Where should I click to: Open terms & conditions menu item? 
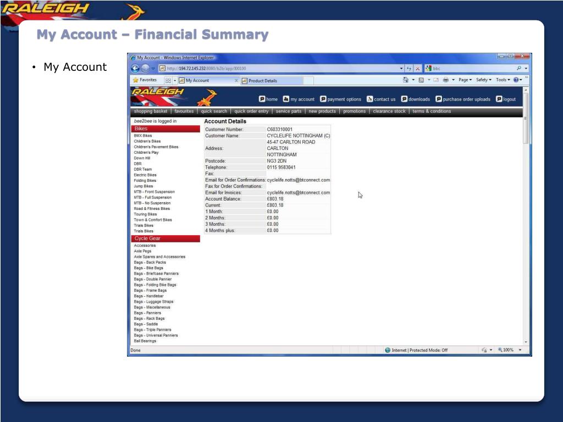(x=432, y=111)
